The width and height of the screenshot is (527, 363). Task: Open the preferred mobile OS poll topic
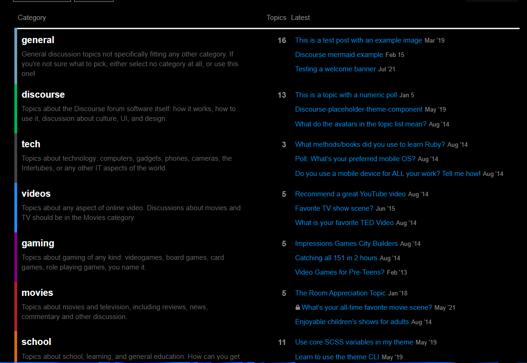(x=355, y=159)
